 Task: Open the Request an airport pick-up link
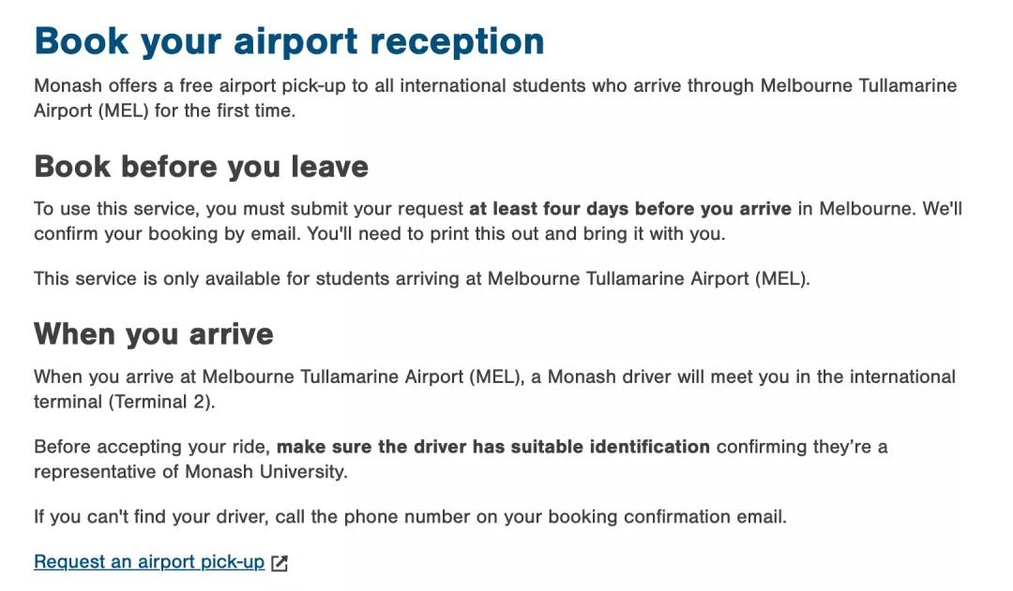click(x=149, y=562)
